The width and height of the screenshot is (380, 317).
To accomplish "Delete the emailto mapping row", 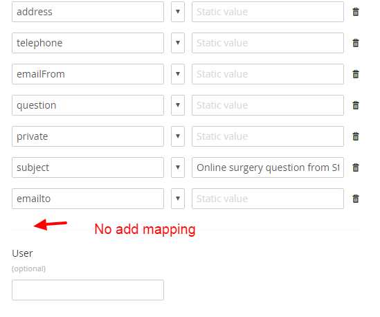I will pos(356,199).
